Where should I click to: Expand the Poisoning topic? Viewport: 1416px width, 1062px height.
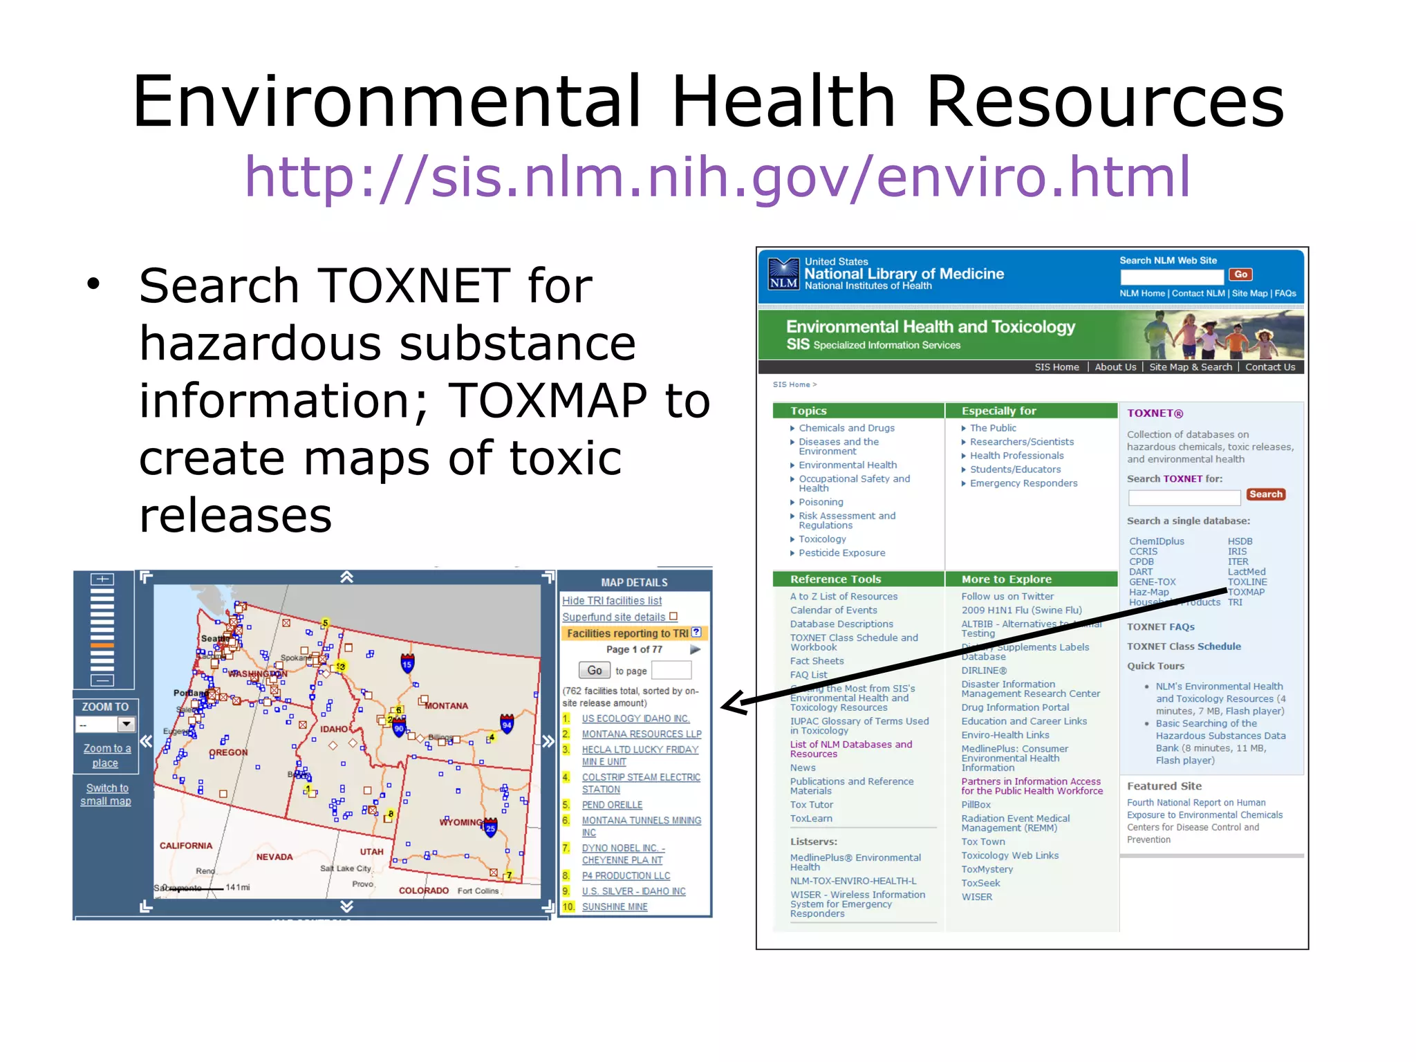click(792, 503)
